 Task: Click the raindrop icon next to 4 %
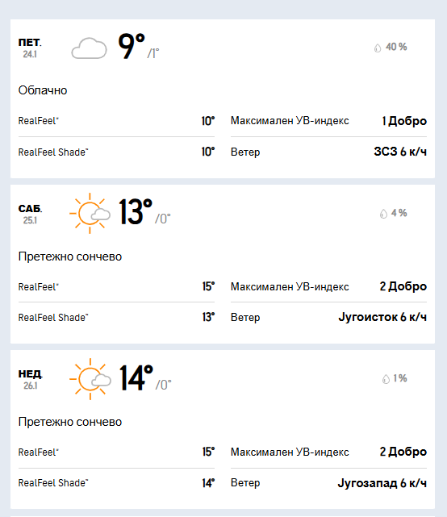pyautogui.click(x=383, y=214)
